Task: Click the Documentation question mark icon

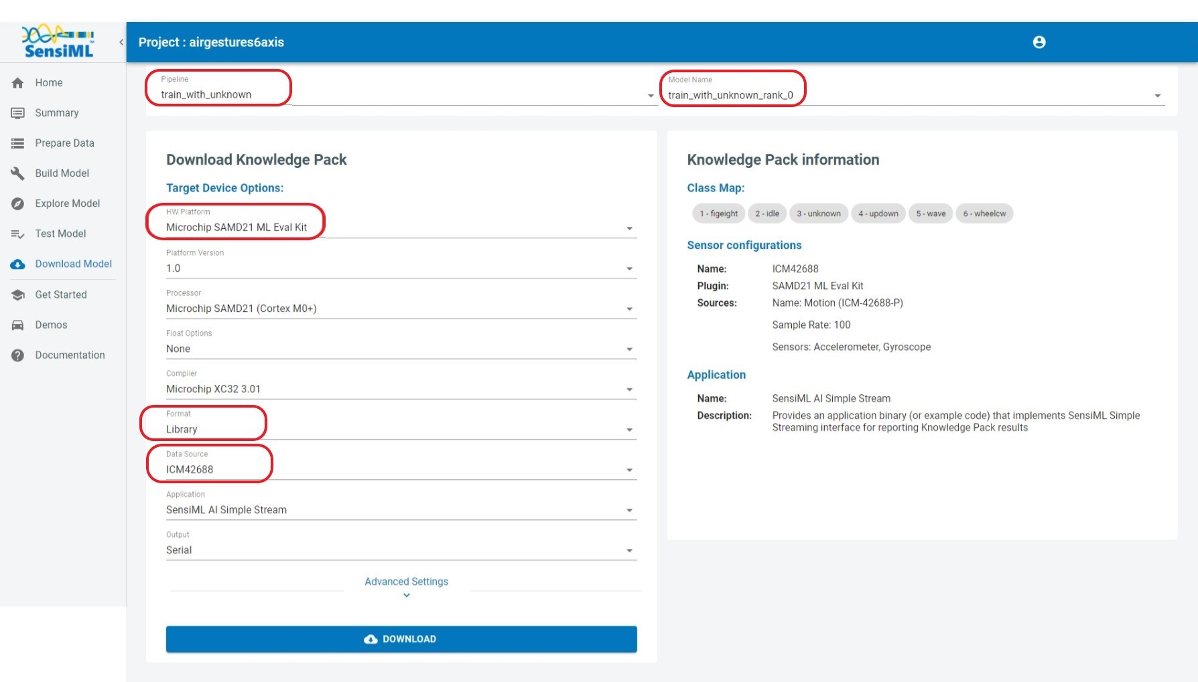Action: click(x=18, y=355)
